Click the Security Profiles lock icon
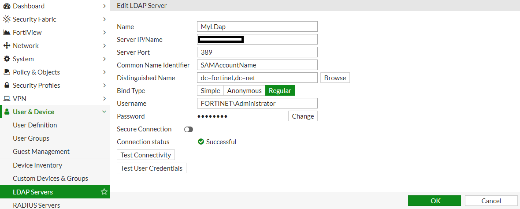 click(x=7, y=86)
